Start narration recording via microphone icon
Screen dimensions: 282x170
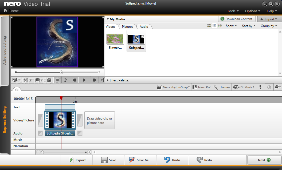click(260, 87)
